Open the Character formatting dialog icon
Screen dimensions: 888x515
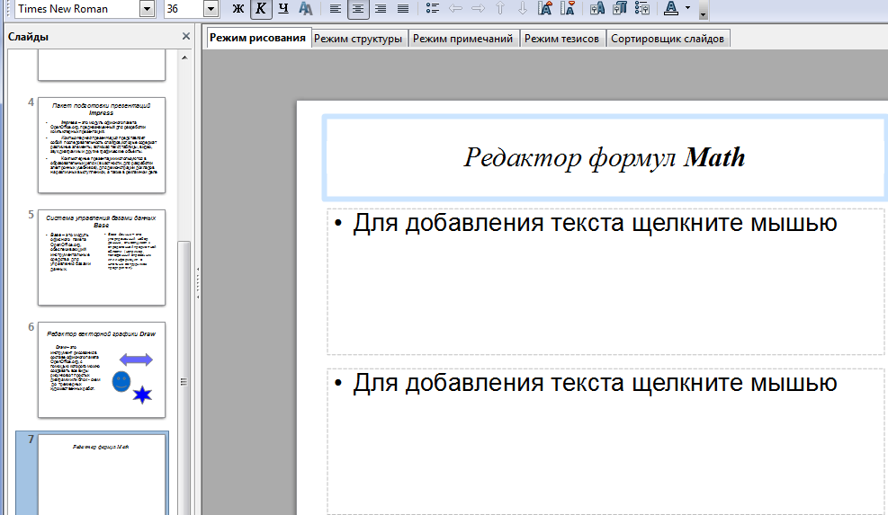click(x=596, y=8)
